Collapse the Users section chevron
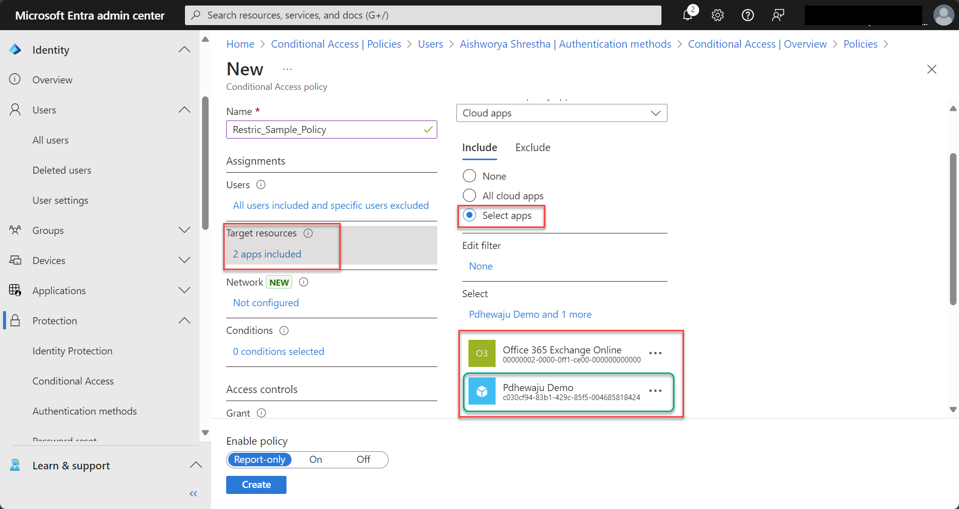 click(184, 109)
